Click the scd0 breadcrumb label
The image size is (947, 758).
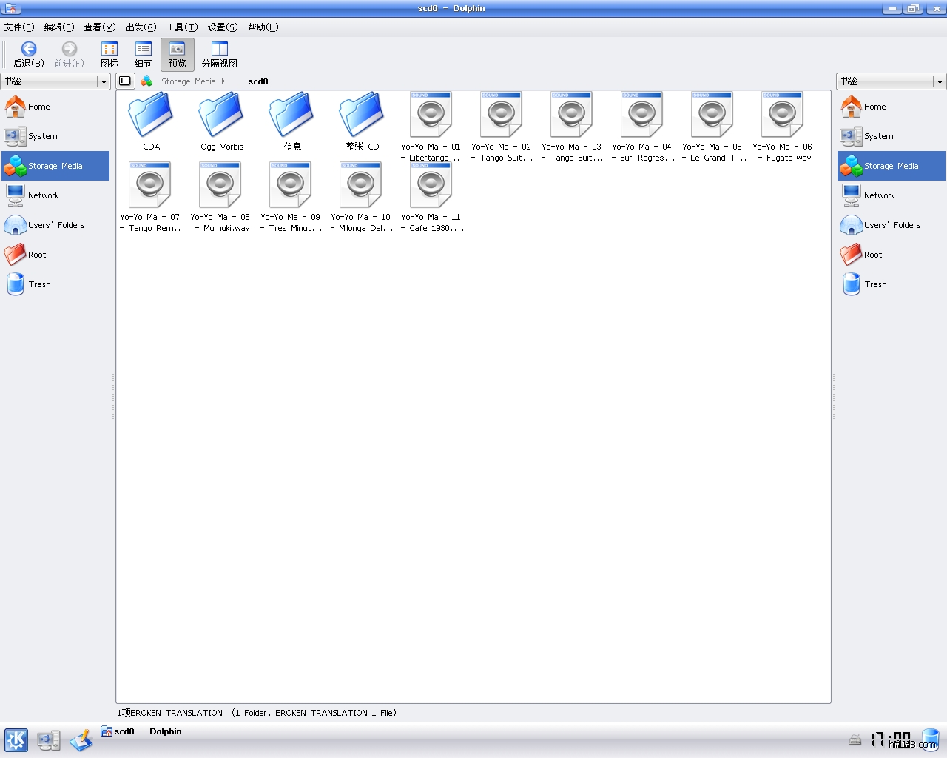[x=258, y=81]
